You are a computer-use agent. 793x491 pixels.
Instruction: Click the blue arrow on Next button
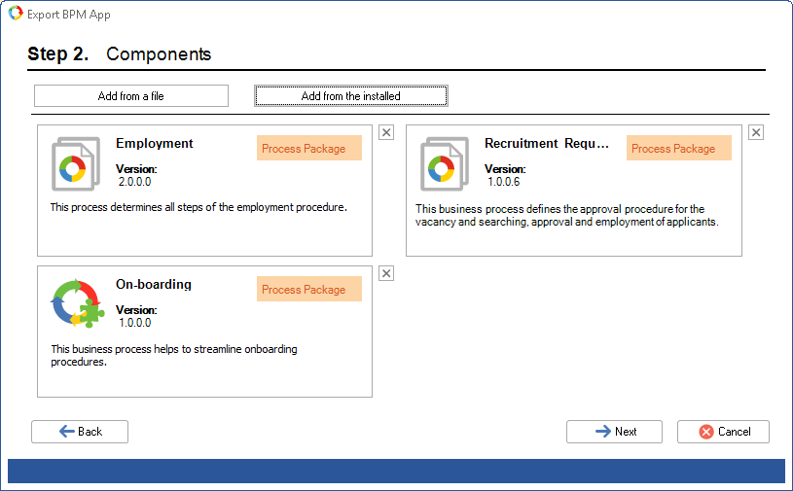[x=603, y=432]
